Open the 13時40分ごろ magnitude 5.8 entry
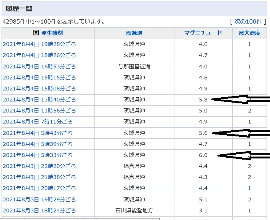The width and height of the screenshot is (270, 220). tap(39, 100)
